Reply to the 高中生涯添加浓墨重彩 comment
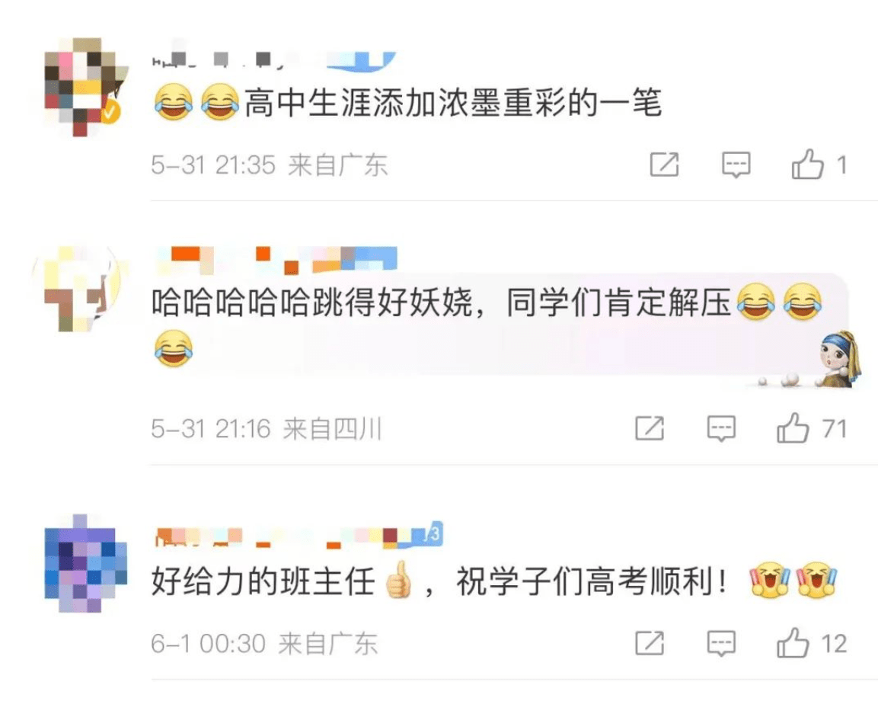The width and height of the screenshot is (894, 704). tap(736, 165)
